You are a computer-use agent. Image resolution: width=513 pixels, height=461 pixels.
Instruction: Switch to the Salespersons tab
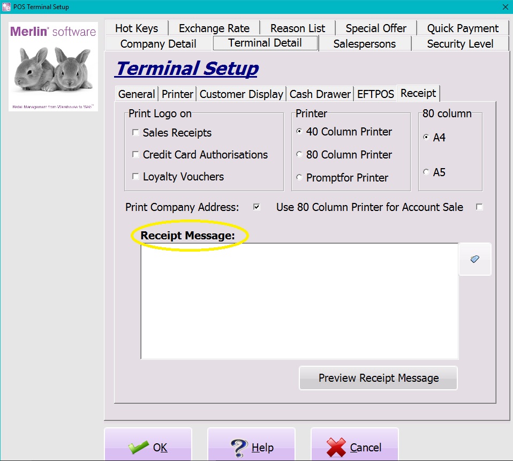click(x=365, y=43)
